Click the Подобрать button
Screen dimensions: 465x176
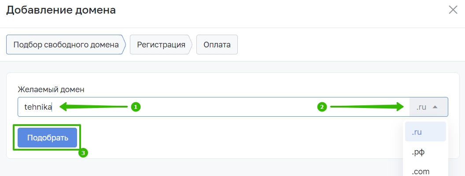click(48, 137)
